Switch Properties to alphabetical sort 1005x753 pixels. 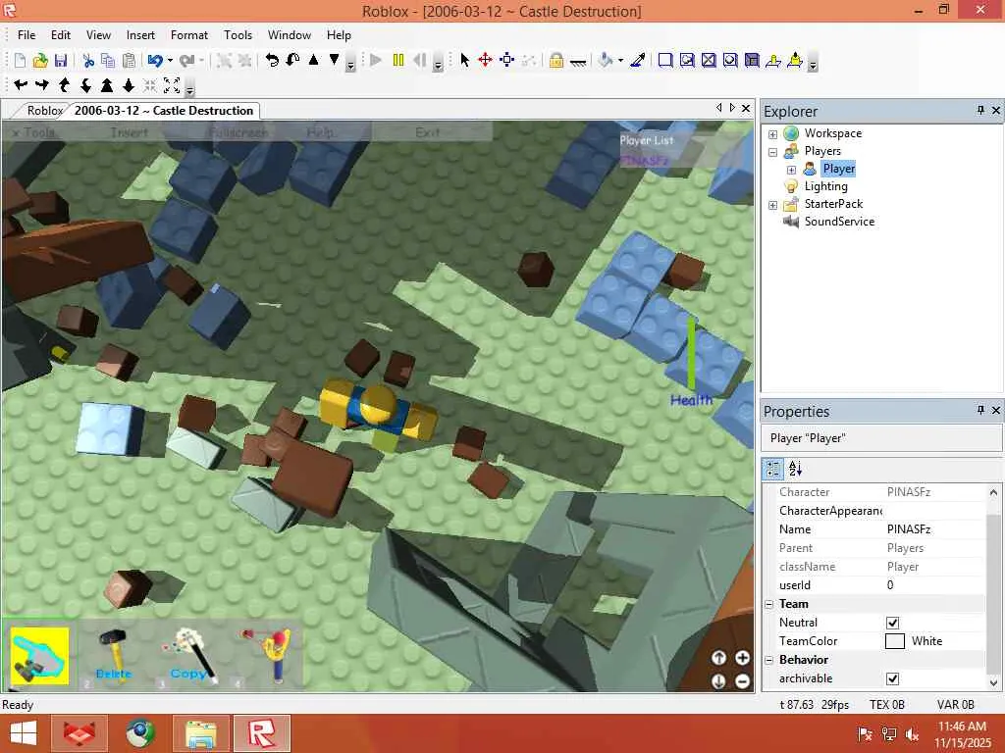pyautogui.click(x=795, y=469)
